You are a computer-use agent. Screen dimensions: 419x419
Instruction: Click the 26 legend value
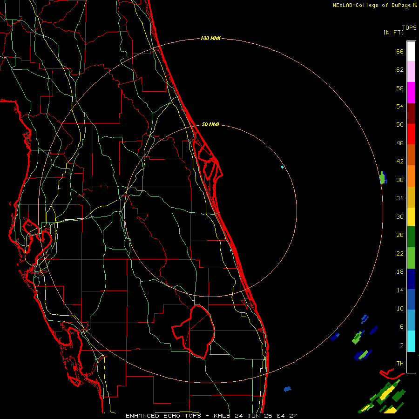tap(400, 235)
